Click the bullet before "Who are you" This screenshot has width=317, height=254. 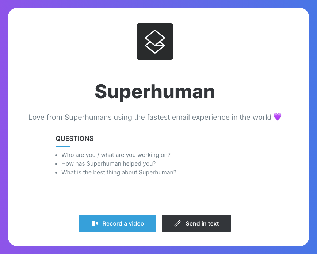coord(56,155)
